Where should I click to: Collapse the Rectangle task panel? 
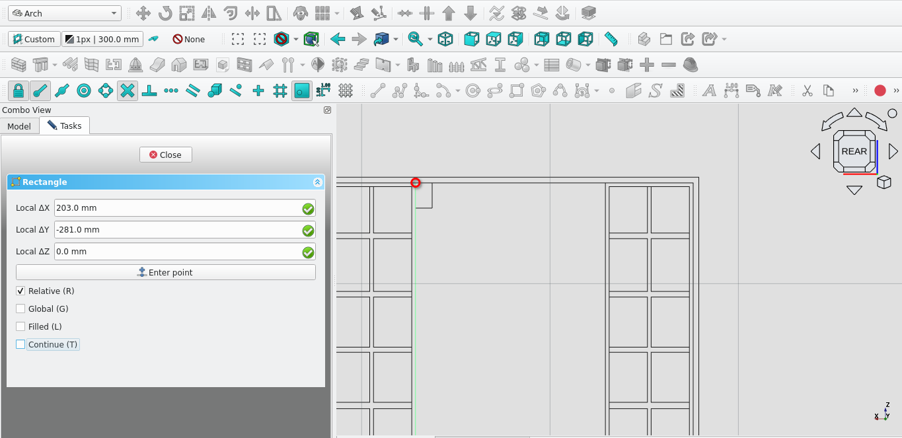pos(317,182)
